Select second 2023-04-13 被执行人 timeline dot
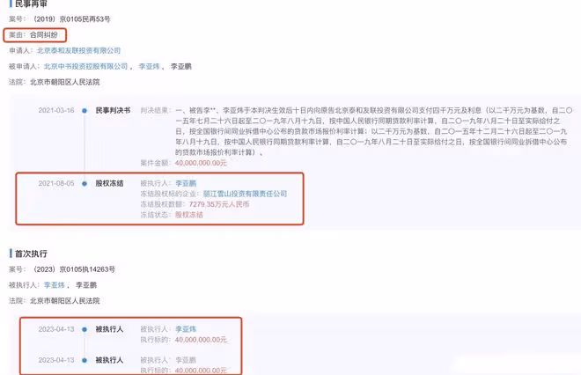 coord(85,360)
